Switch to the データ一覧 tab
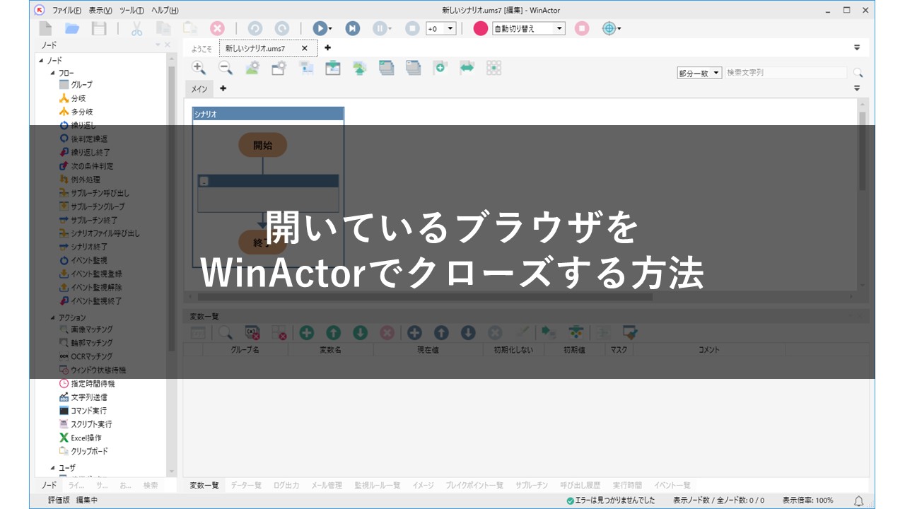The image size is (905, 509). tap(246, 485)
